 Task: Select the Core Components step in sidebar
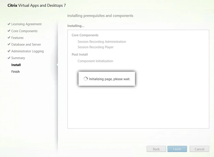point(24,31)
